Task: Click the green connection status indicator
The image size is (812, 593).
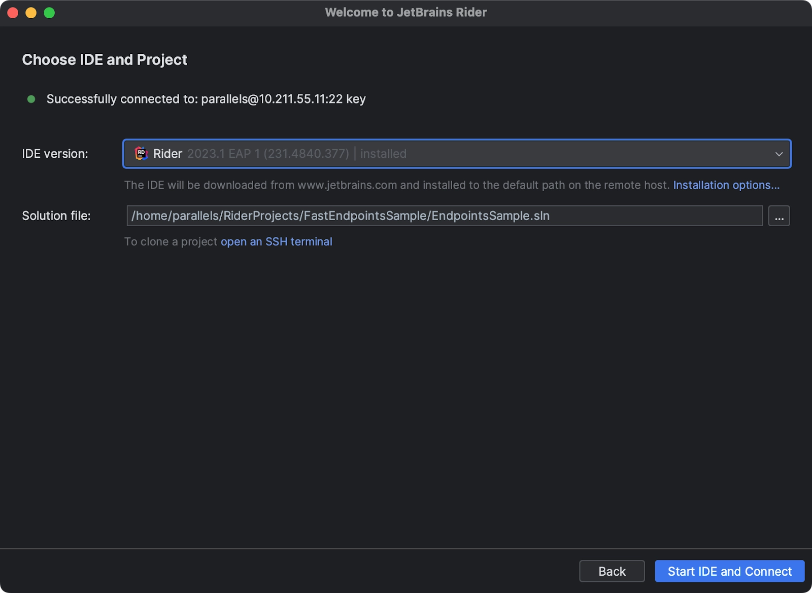Action: pos(31,99)
